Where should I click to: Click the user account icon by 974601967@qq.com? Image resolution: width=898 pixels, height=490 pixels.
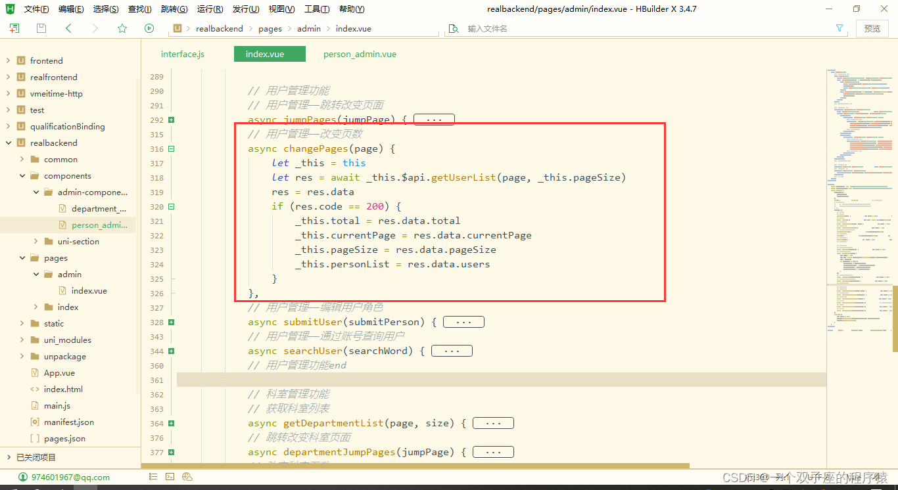pos(23,477)
